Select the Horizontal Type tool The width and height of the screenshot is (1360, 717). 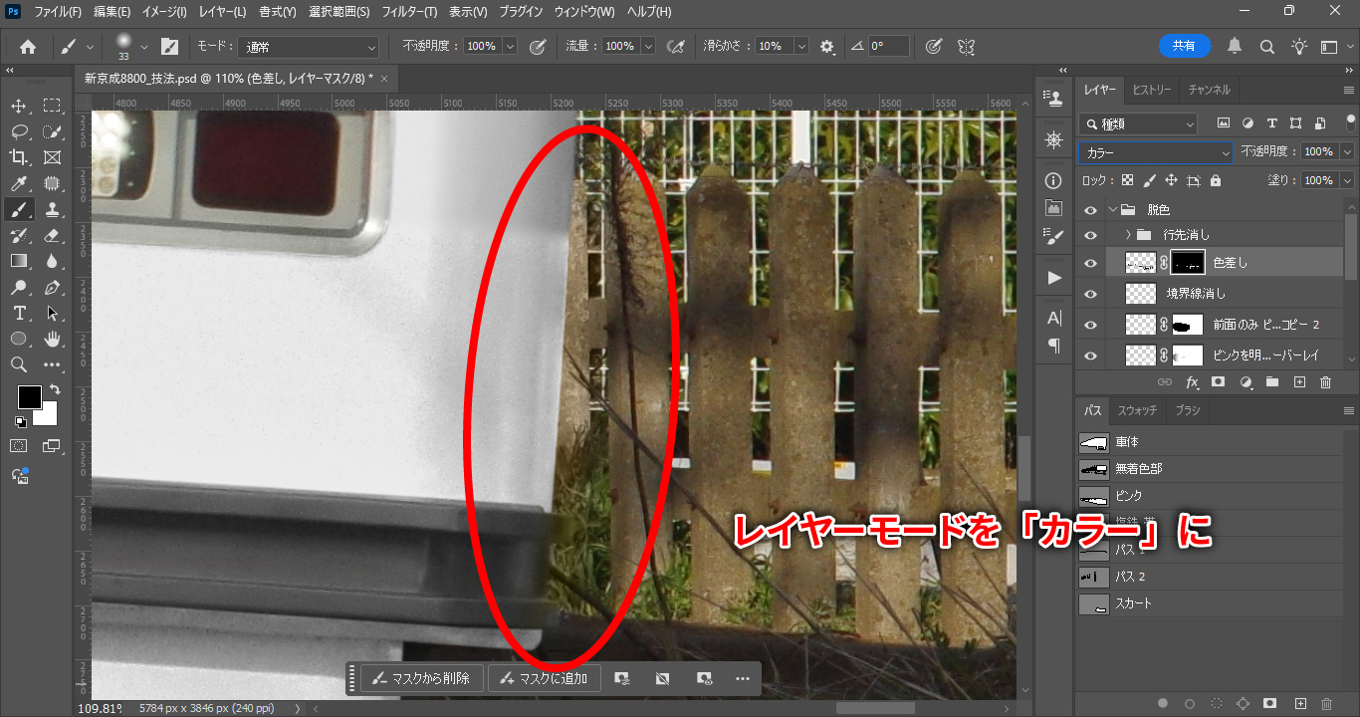[19, 313]
